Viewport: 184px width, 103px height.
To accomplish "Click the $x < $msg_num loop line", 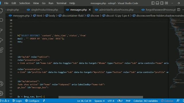I will coord(31,97).
